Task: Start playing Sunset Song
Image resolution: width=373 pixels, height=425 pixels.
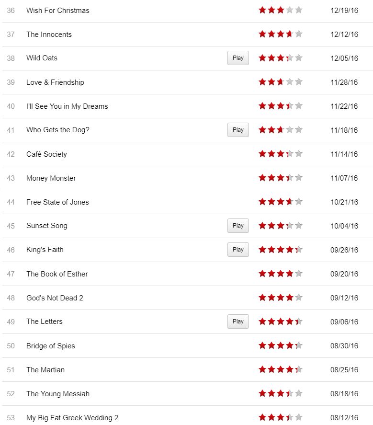Action: pos(238,226)
